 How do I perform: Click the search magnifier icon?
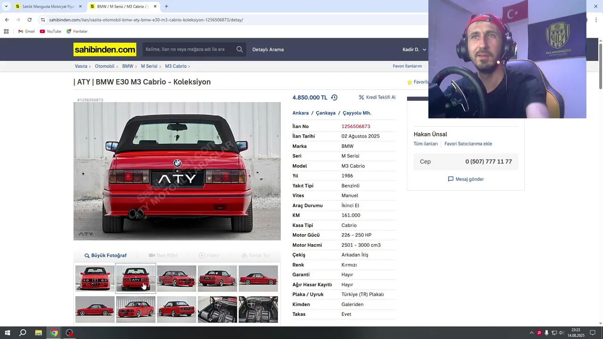click(239, 49)
